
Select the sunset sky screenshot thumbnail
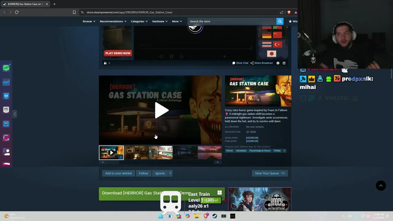tap(210, 153)
